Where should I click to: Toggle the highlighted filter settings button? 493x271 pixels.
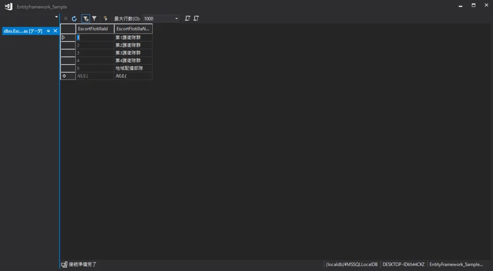(85, 19)
